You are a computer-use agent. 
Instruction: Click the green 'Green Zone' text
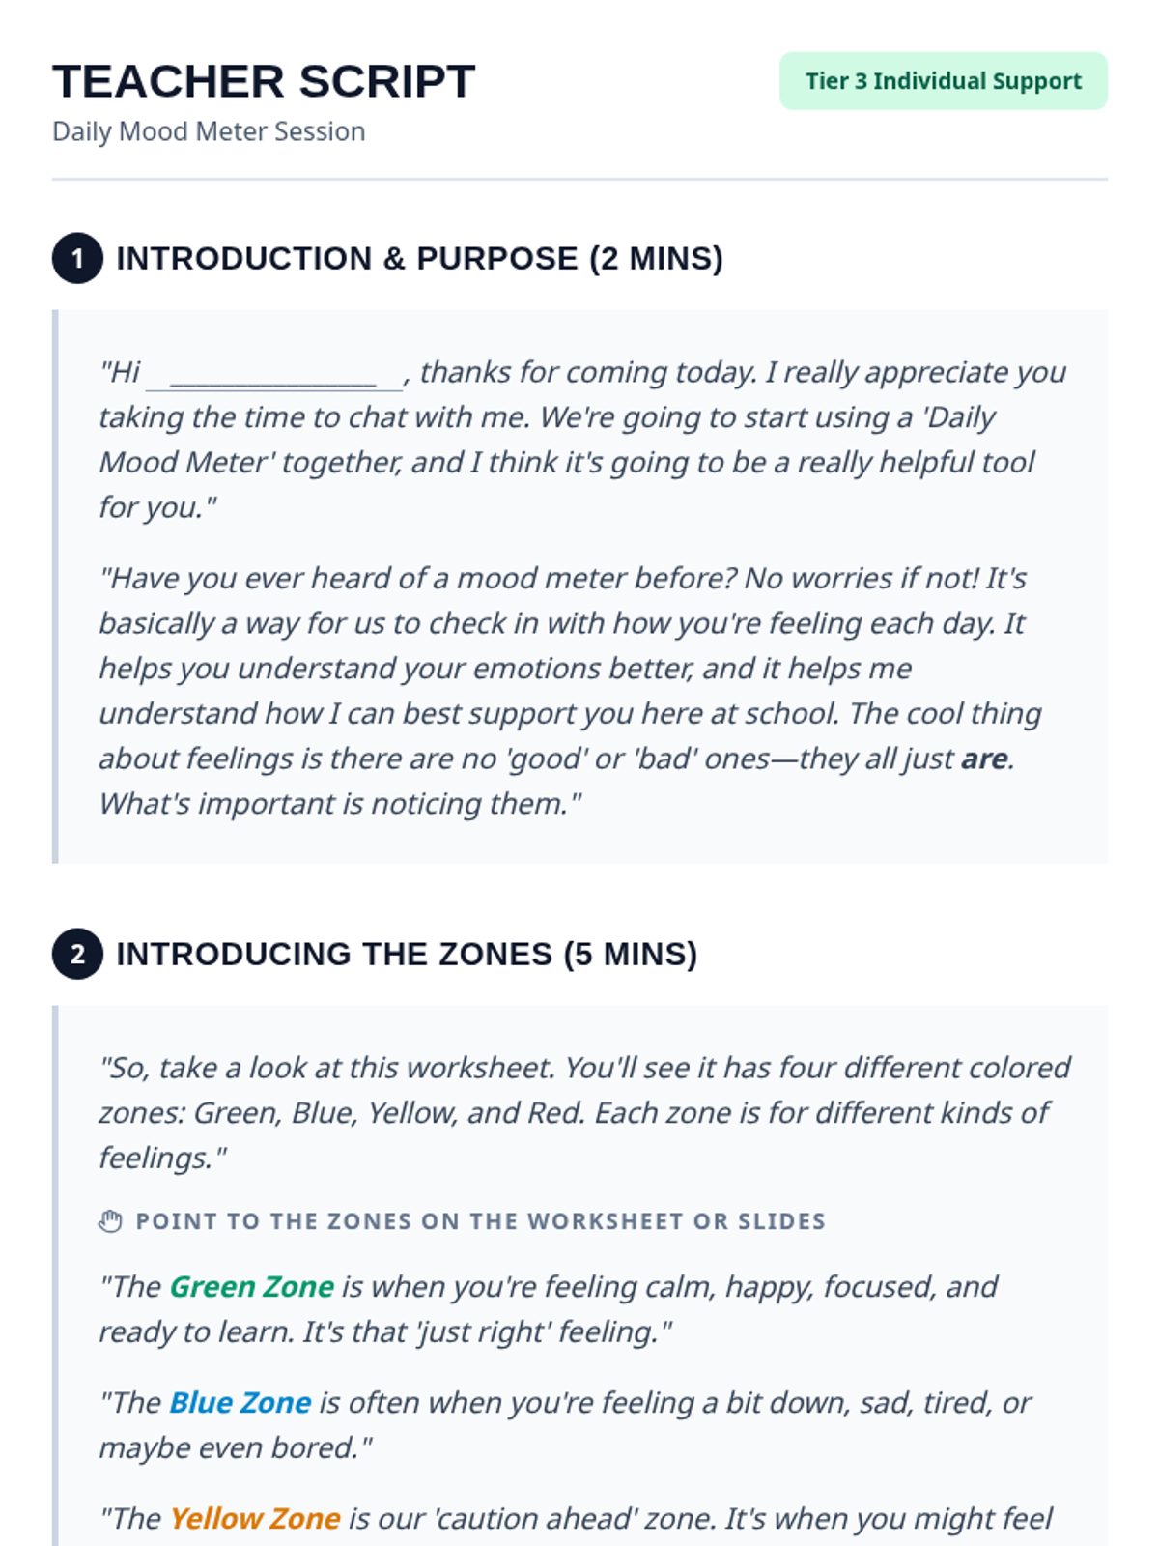tap(251, 1287)
